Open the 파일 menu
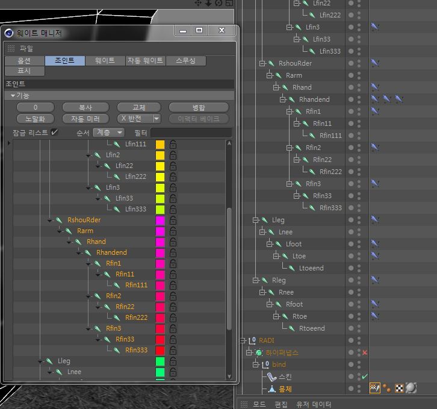The image size is (437, 409). pyautogui.click(x=26, y=49)
